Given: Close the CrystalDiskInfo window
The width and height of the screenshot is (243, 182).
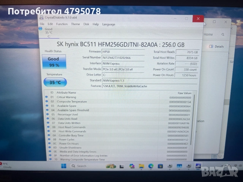Looking at the screenshot, I should tap(198, 19).
